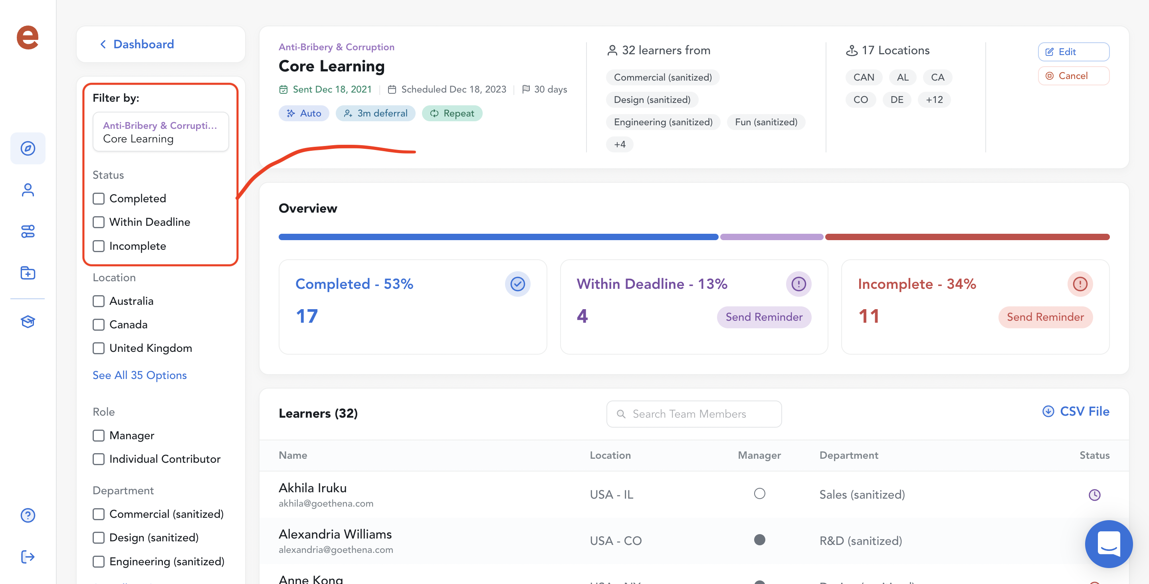Focus the Search Team Members field
Image resolution: width=1149 pixels, height=584 pixels.
click(x=693, y=414)
